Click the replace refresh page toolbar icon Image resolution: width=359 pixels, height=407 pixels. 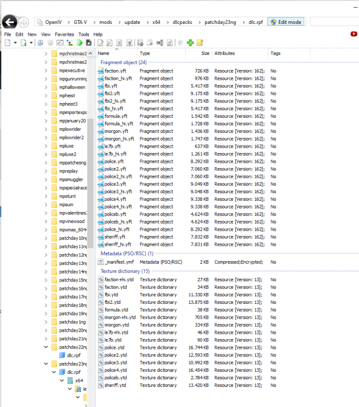(170, 43)
